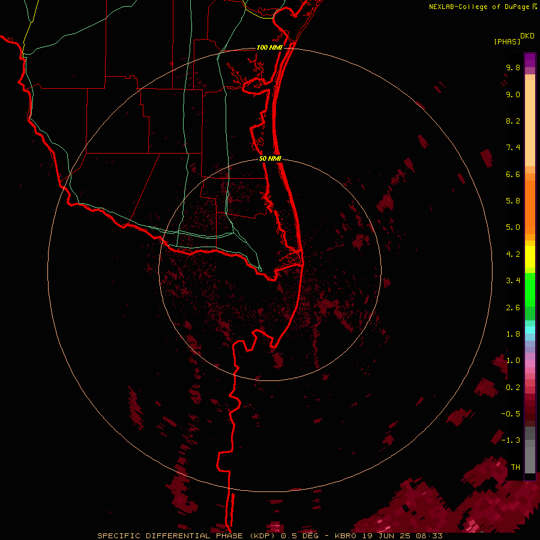Click the 1.8 legend value
Image resolution: width=540 pixels, height=540 pixels.
(x=513, y=334)
